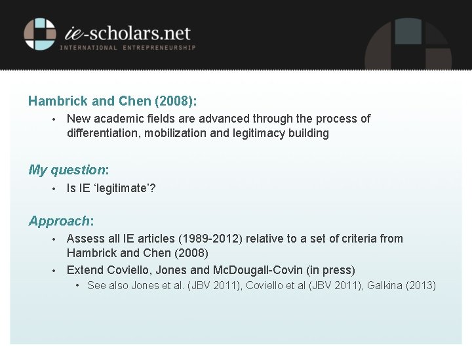Viewport: 472px width, 354px height.
Task: Click the light blue square in the logo
Action: click(41, 23)
